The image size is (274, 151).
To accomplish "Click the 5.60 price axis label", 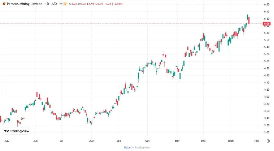I will (267, 40).
